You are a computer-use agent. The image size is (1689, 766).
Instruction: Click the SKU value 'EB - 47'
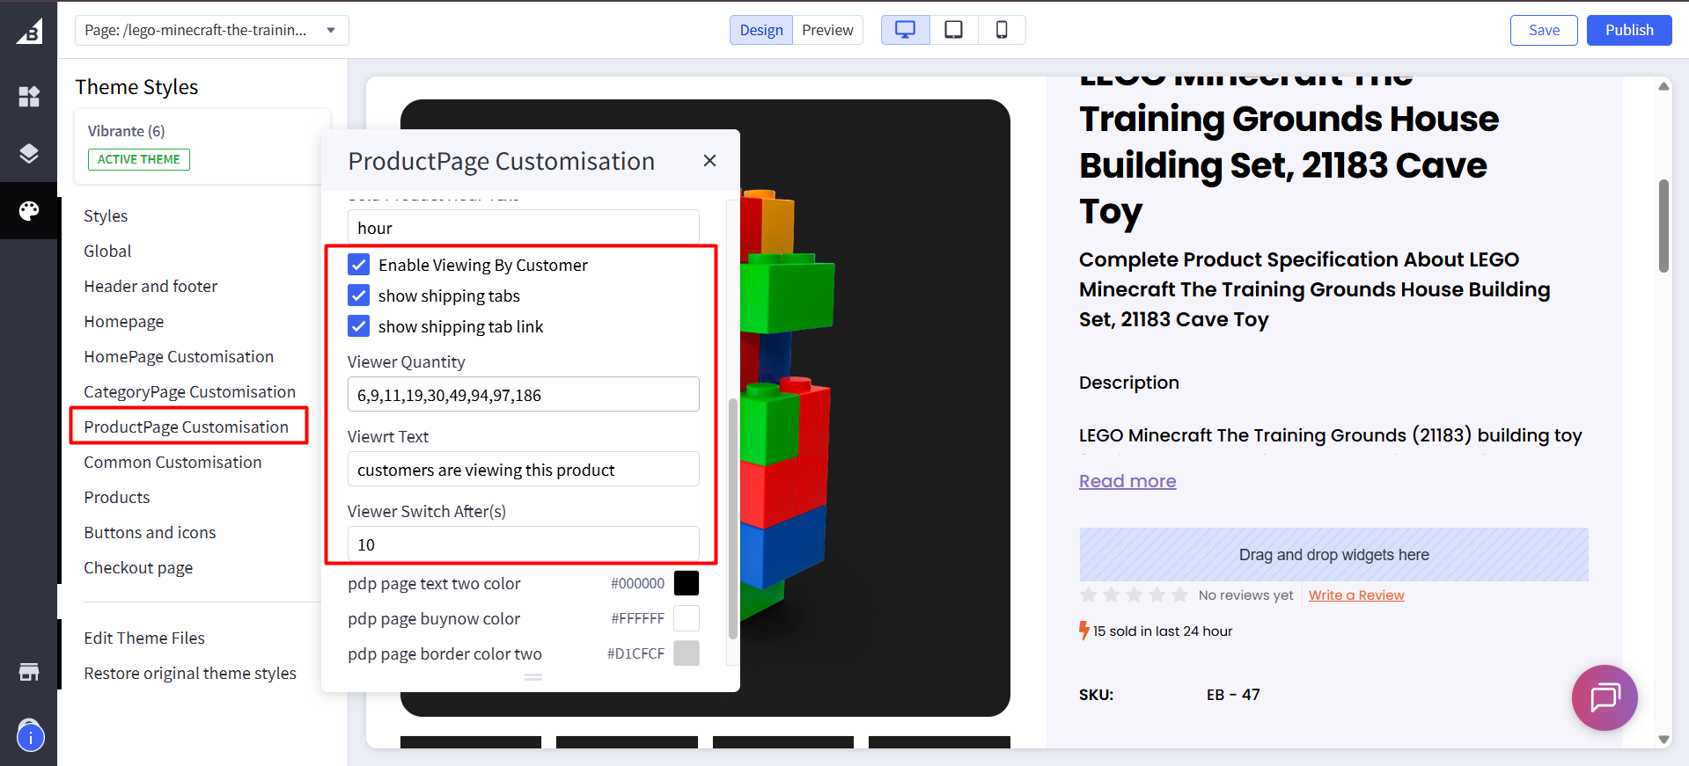1233,695
